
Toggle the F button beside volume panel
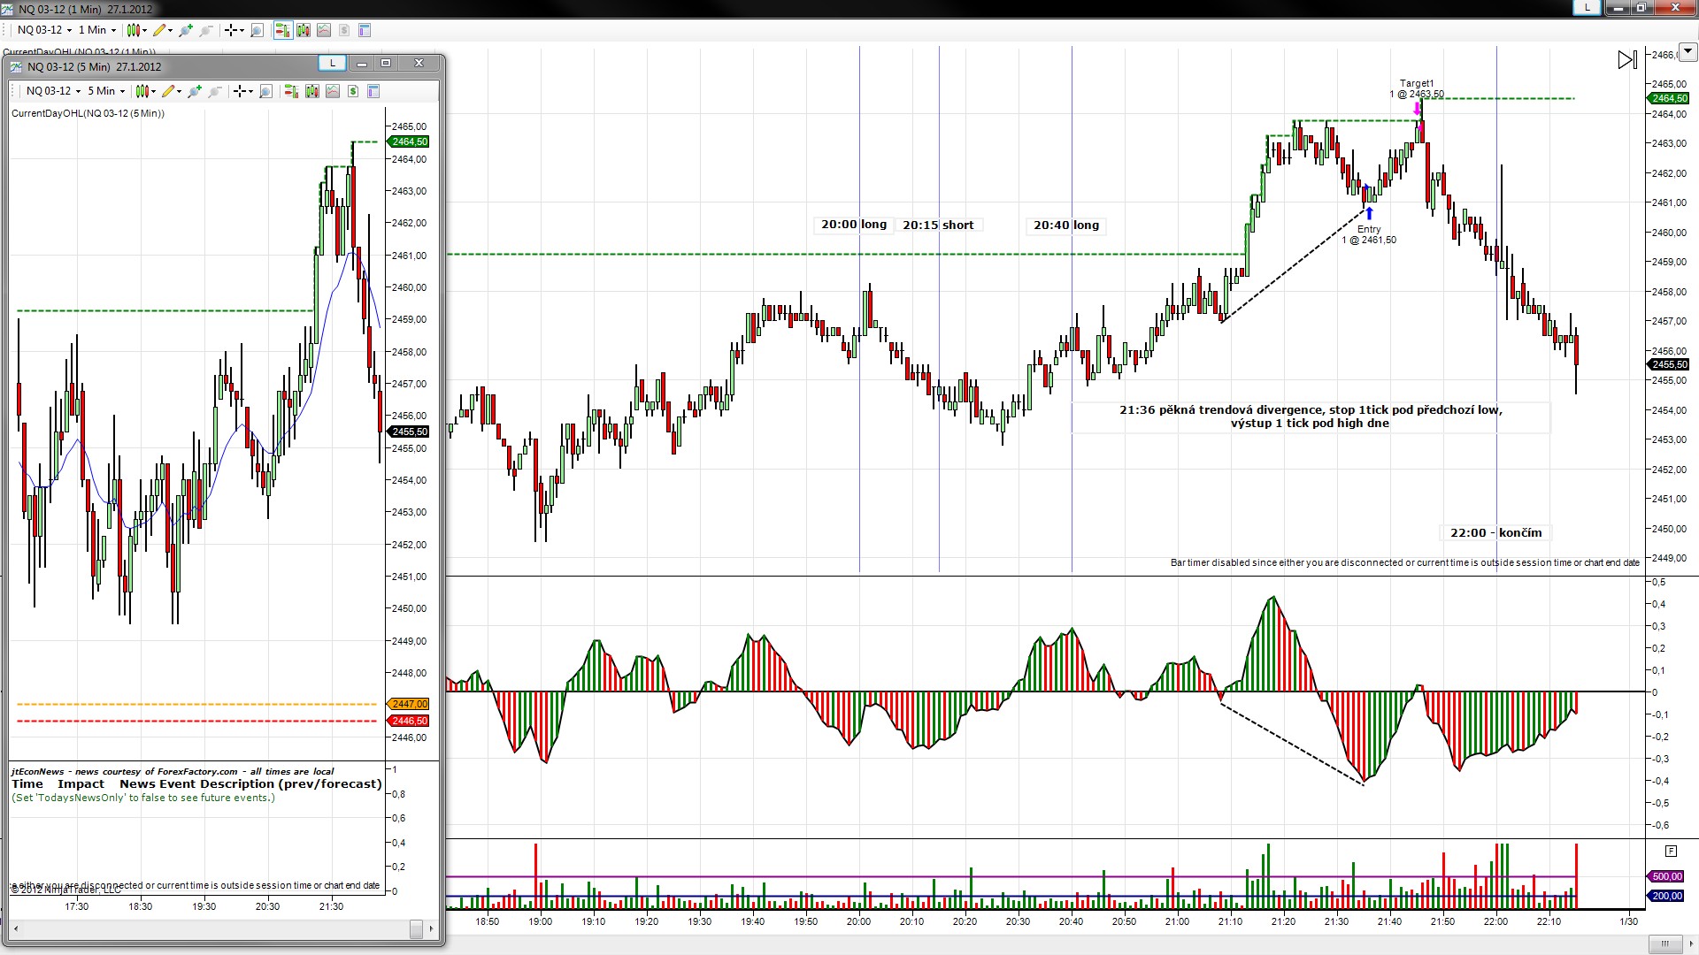coord(1671,851)
